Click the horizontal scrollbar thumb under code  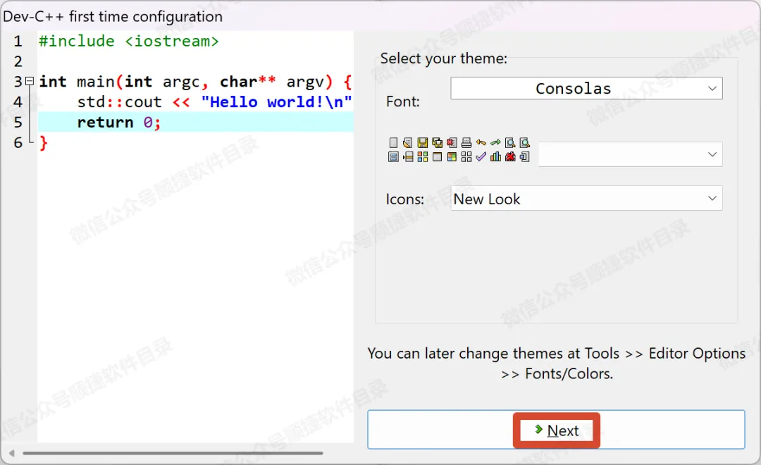[173, 453]
